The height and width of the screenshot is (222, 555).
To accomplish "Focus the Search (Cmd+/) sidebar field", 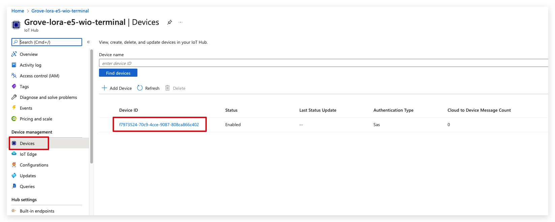I will pos(47,42).
